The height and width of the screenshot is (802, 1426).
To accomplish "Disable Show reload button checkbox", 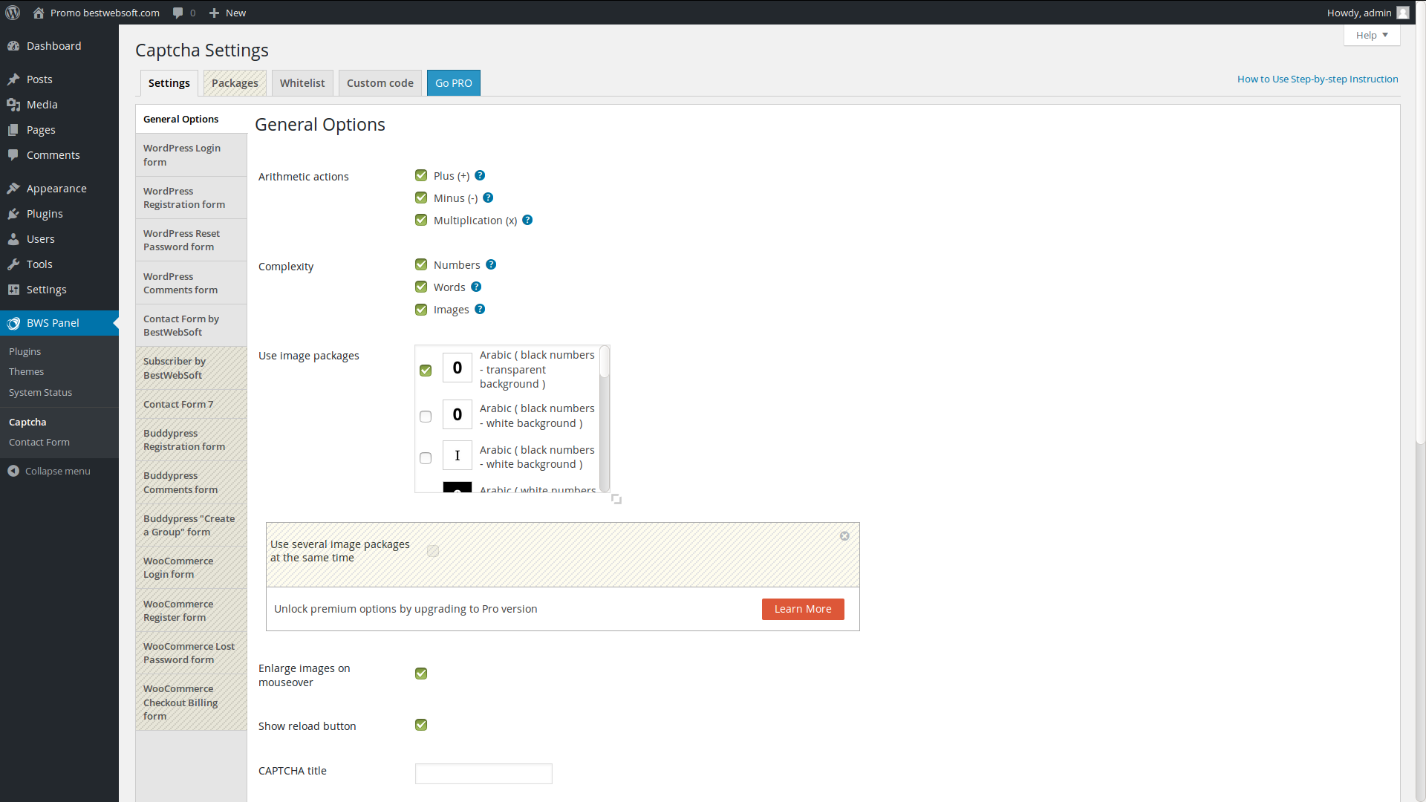I will pyautogui.click(x=421, y=725).
